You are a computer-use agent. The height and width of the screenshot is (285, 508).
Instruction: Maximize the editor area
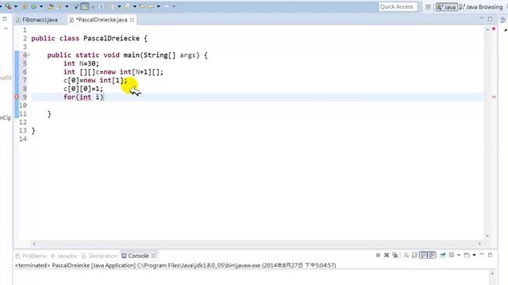pos(491,19)
